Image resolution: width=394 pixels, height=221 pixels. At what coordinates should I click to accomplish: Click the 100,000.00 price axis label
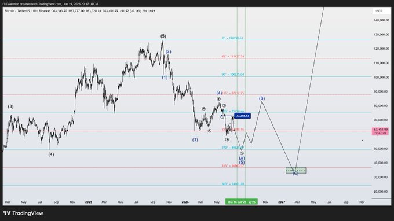pyautogui.click(x=381, y=78)
